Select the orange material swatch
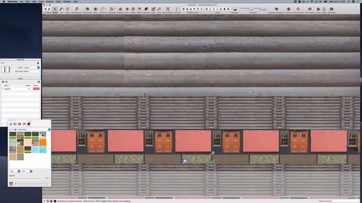The image size is (362, 203). tap(43, 143)
